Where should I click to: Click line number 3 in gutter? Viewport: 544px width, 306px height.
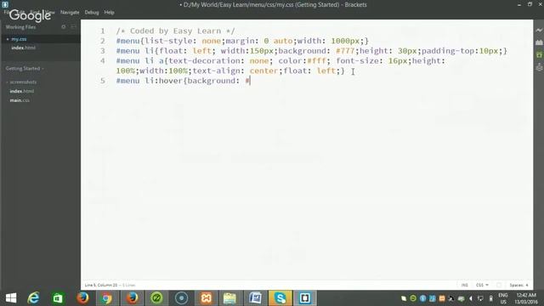[103, 51]
